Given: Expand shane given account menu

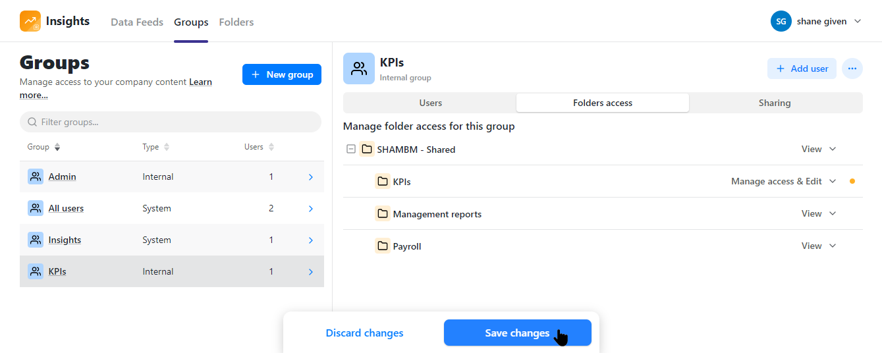Looking at the screenshot, I should pyautogui.click(x=816, y=21).
